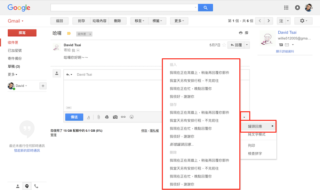Open the emoji picker smiley icon

click(x=132, y=117)
